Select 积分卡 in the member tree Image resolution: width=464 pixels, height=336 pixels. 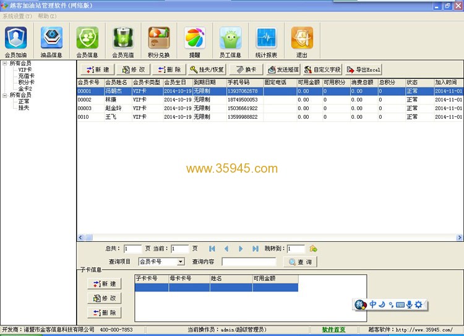tap(27, 82)
